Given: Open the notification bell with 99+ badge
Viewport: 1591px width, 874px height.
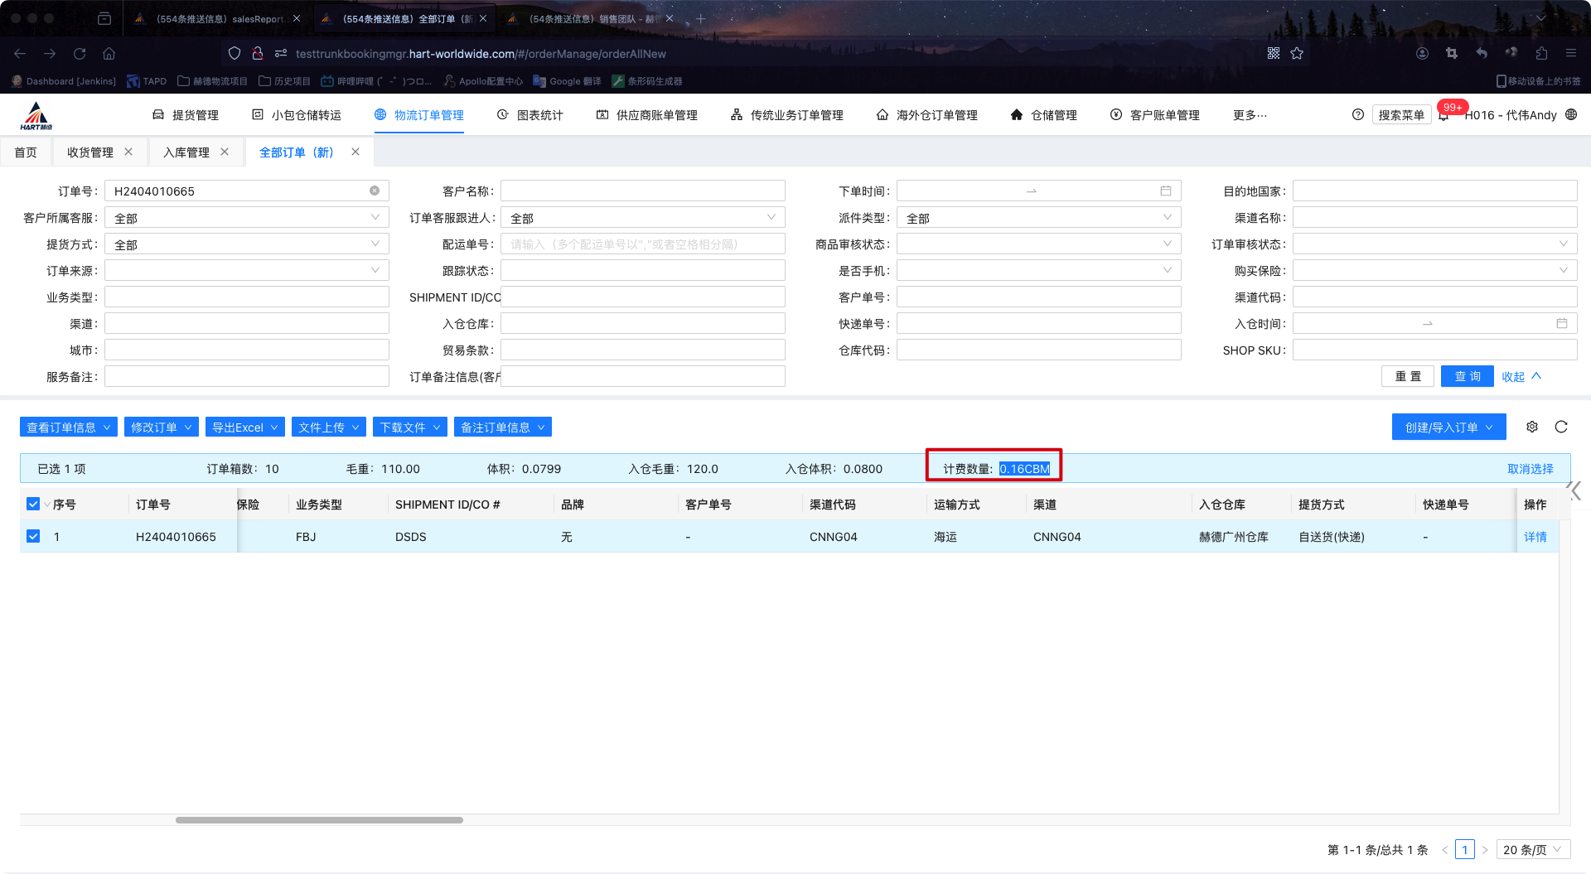Looking at the screenshot, I should click(1444, 115).
